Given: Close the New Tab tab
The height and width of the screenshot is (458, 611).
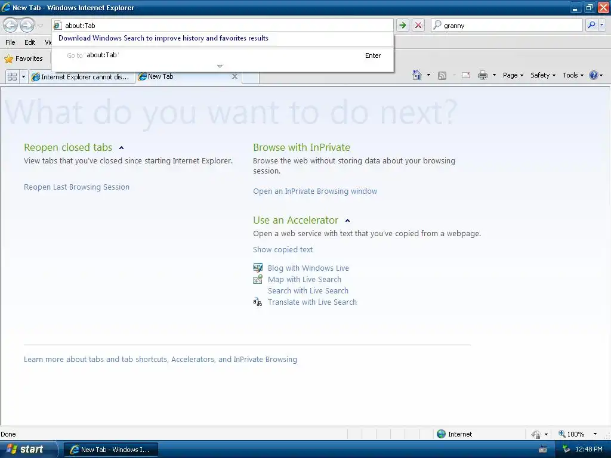Looking at the screenshot, I should 234,76.
